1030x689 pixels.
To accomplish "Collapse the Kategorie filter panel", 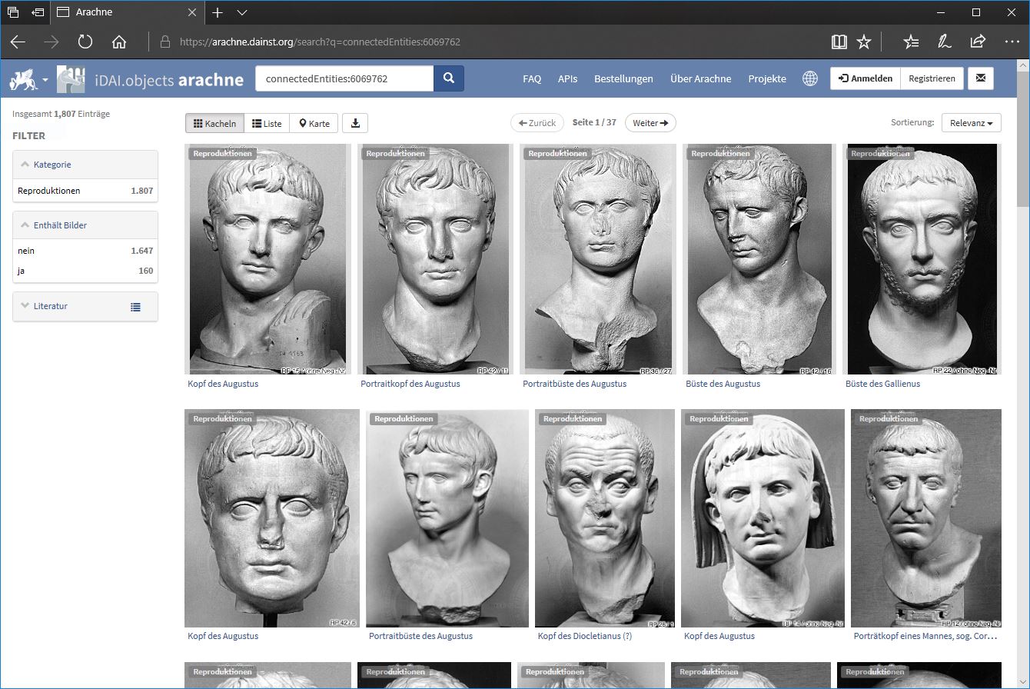I will (52, 165).
